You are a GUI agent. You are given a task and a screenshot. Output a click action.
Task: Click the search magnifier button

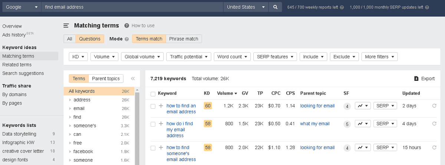[275, 7]
